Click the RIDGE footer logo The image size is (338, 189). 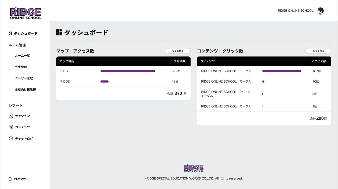[x=194, y=168]
